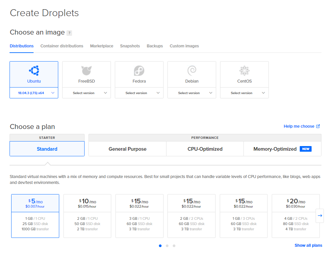Select the Ubuntu distribution logo
Viewport: 331px width, 254px height.
coord(34,70)
